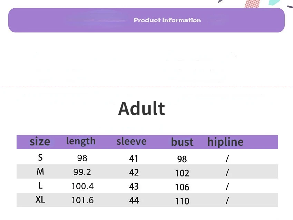This screenshot has height=220, width=293.
Task: Click the sleeve value 41
Action: point(134,159)
